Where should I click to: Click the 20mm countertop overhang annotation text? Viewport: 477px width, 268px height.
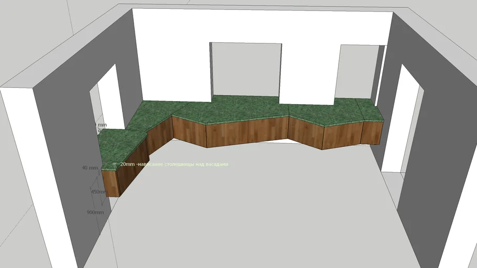[174, 164]
